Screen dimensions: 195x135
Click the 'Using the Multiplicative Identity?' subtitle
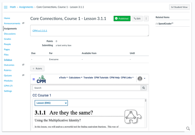[58, 120]
